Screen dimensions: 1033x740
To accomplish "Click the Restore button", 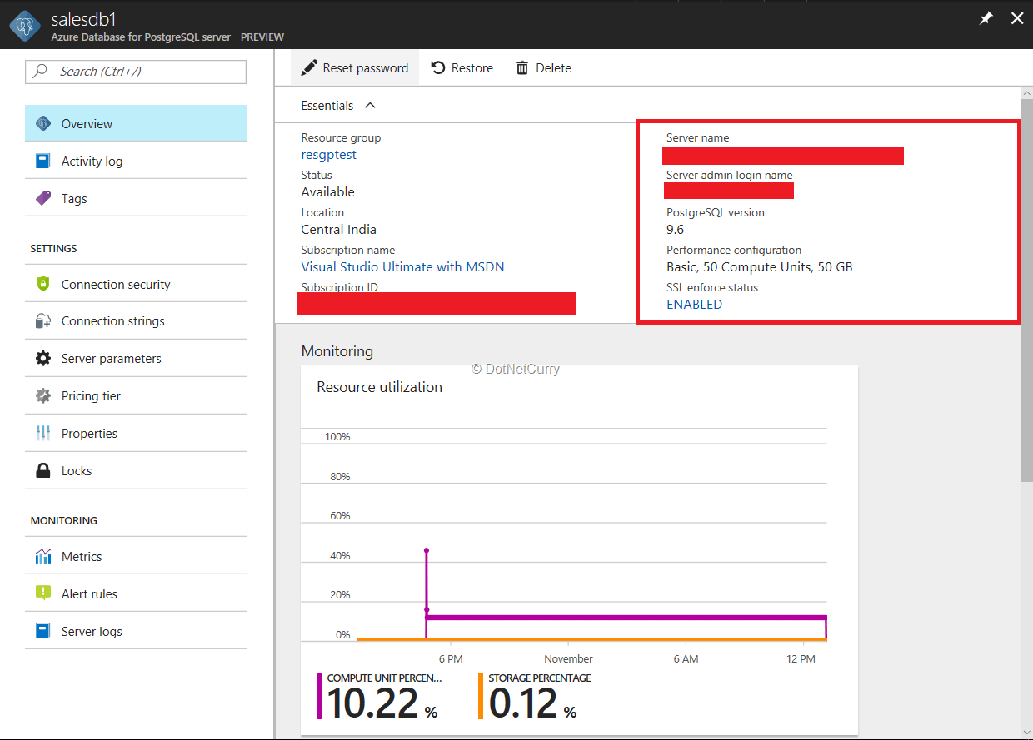I will (x=462, y=67).
